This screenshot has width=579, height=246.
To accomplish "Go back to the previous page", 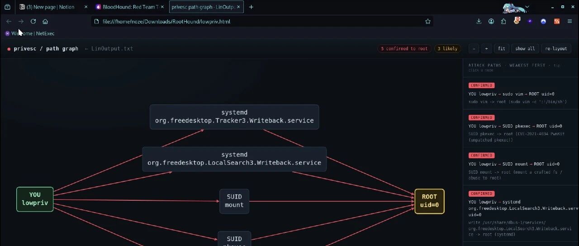I will pos(9,21).
